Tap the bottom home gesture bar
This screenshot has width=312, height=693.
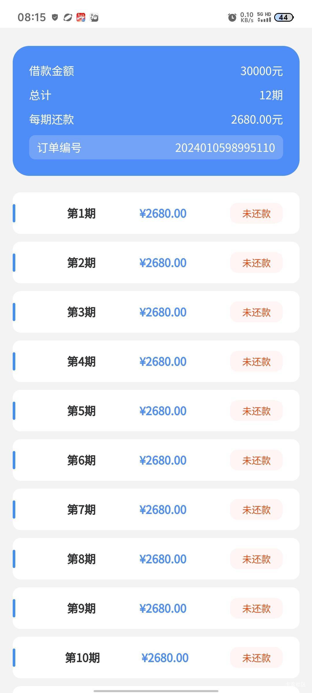coord(156,691)
